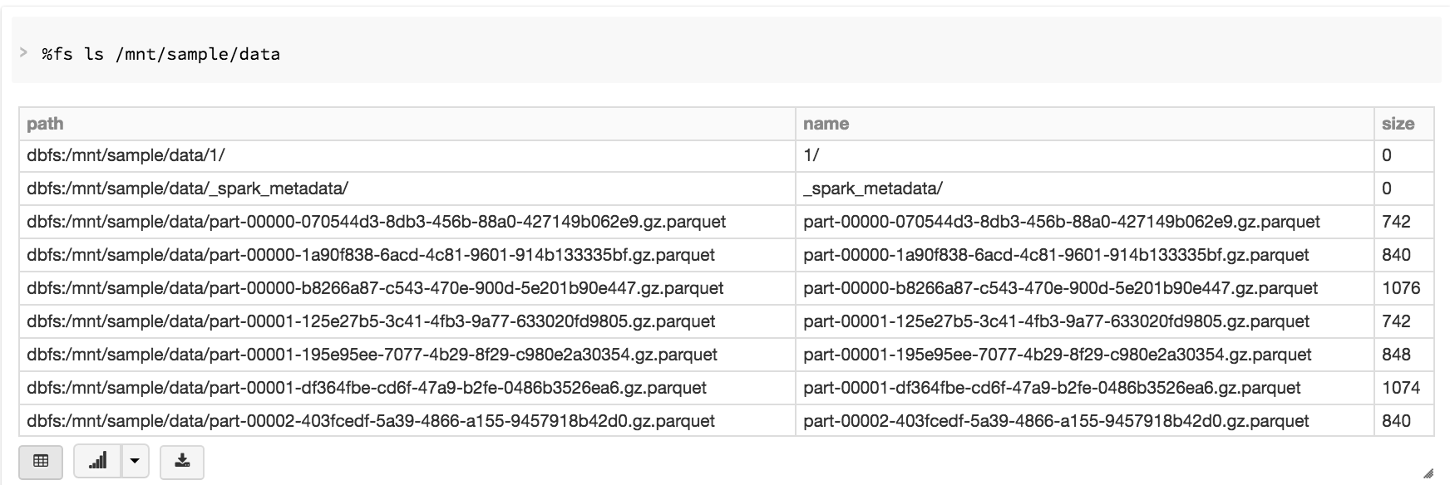This screenshot has height=485, width=1450.
Task: Click the size cell showing 1076
Action: pos(1401,288)
